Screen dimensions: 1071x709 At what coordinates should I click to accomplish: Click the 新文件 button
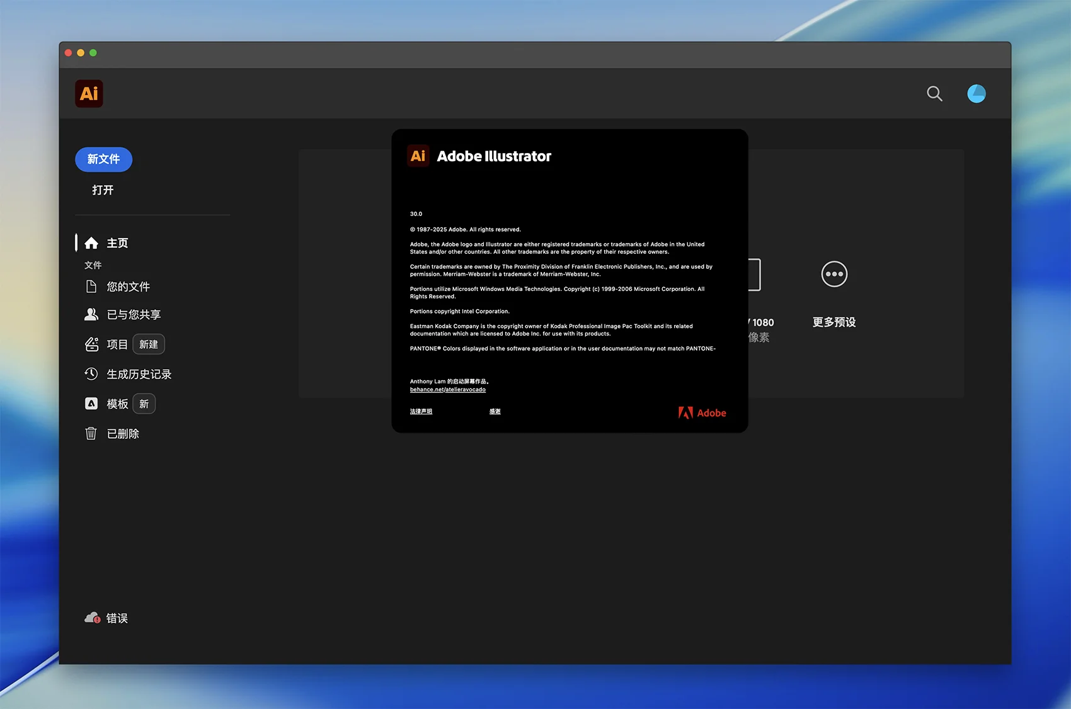click(103, 159)
